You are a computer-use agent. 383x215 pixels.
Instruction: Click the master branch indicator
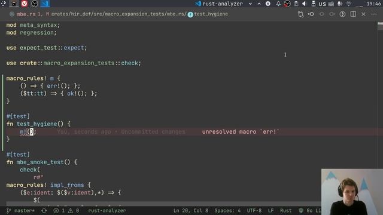coord(21,211)
